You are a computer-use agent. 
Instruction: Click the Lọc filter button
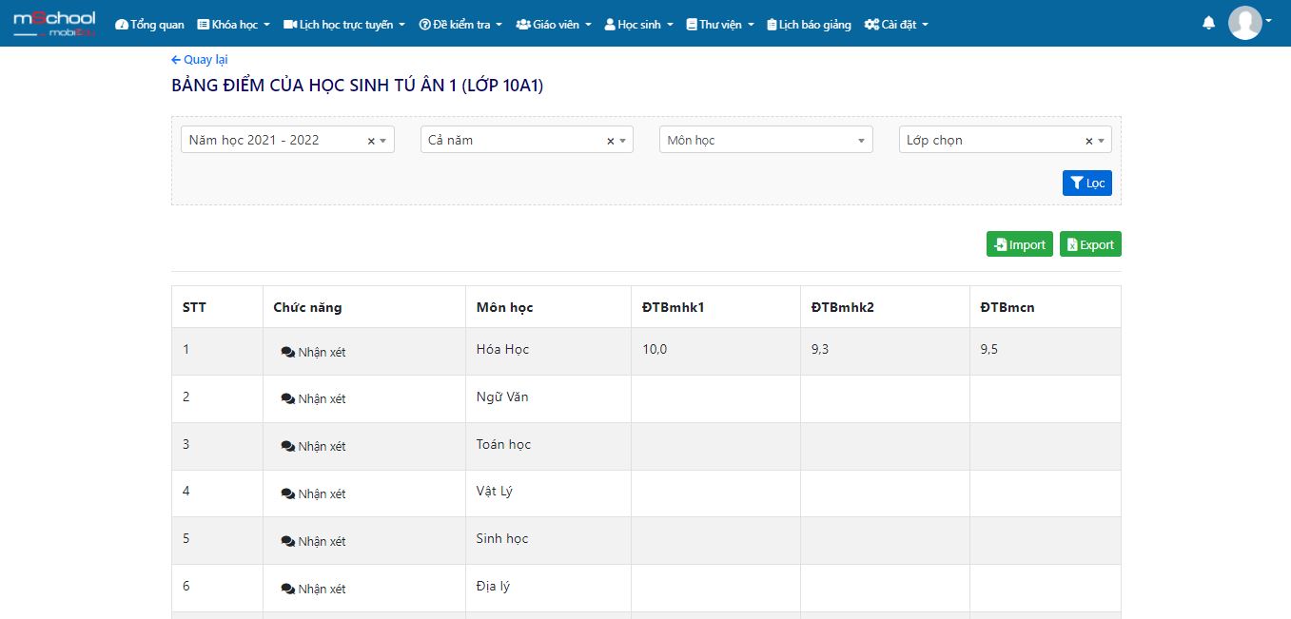[1087, 183]
